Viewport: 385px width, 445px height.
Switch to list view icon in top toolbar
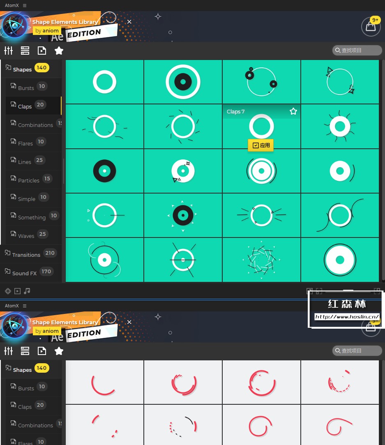click(25, 51)
